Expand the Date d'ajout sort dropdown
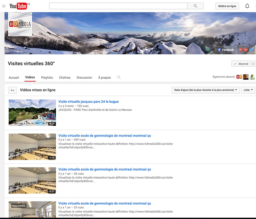Viewport: 256px width, 219px height. point(206,90)
